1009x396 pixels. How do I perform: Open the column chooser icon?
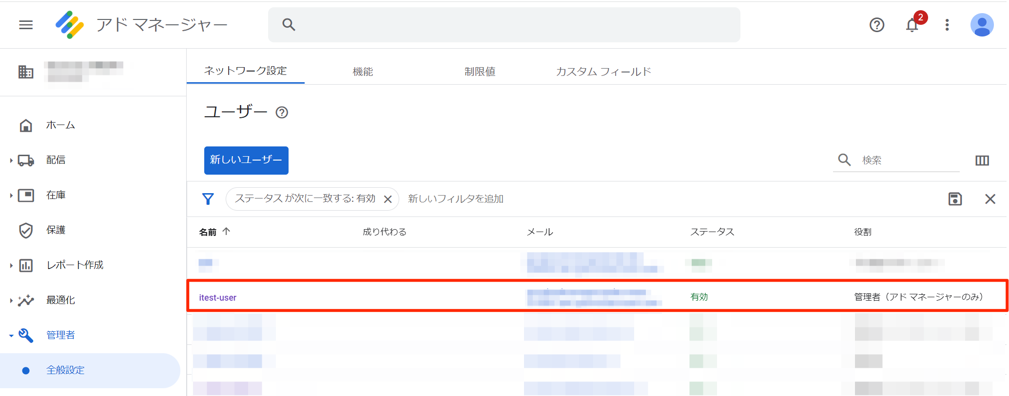tap(982, 161)
